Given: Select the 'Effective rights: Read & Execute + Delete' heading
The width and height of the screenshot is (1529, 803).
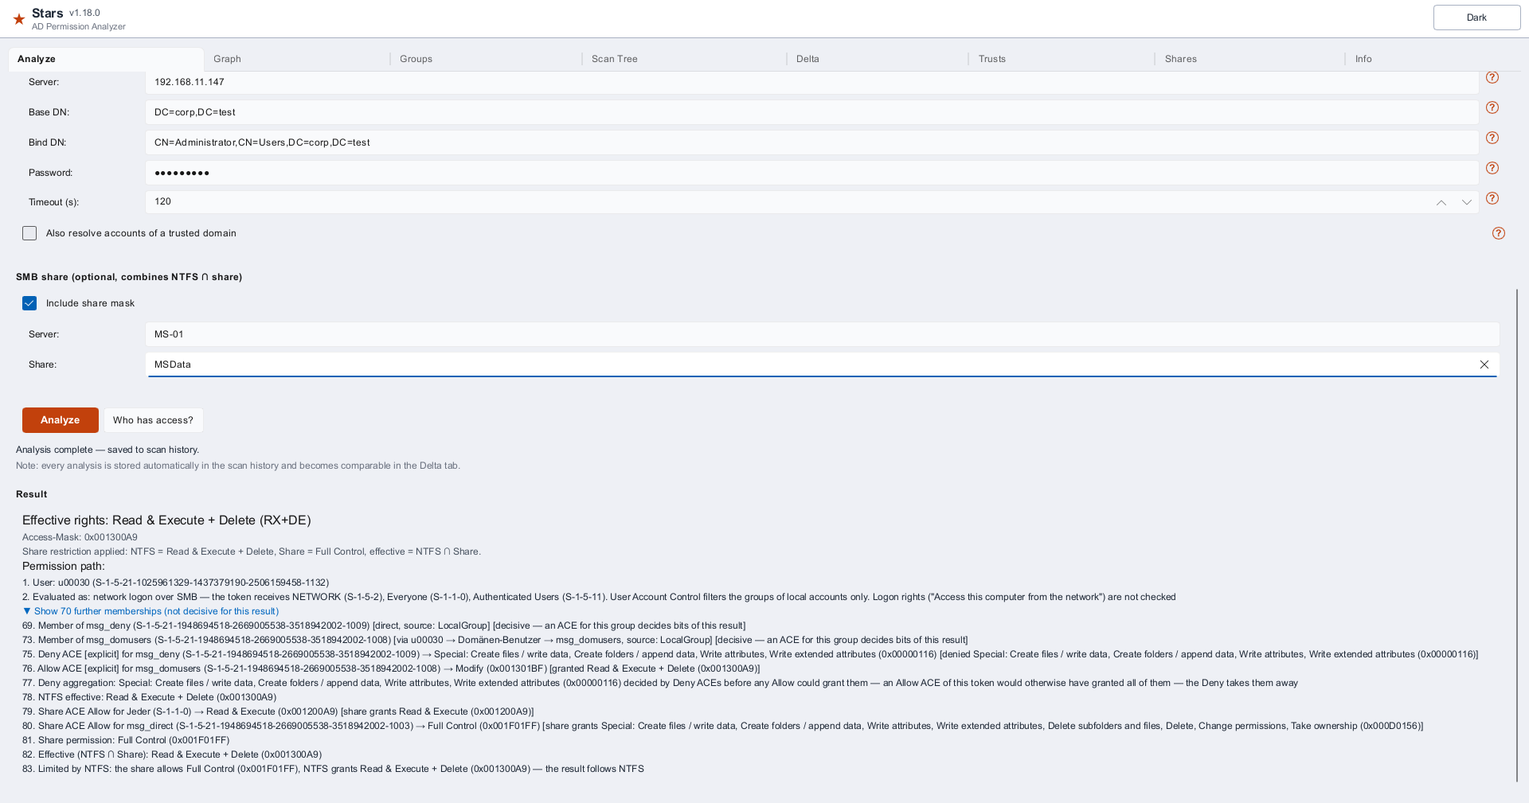Looking at the screenshot, I should (166, 520).
